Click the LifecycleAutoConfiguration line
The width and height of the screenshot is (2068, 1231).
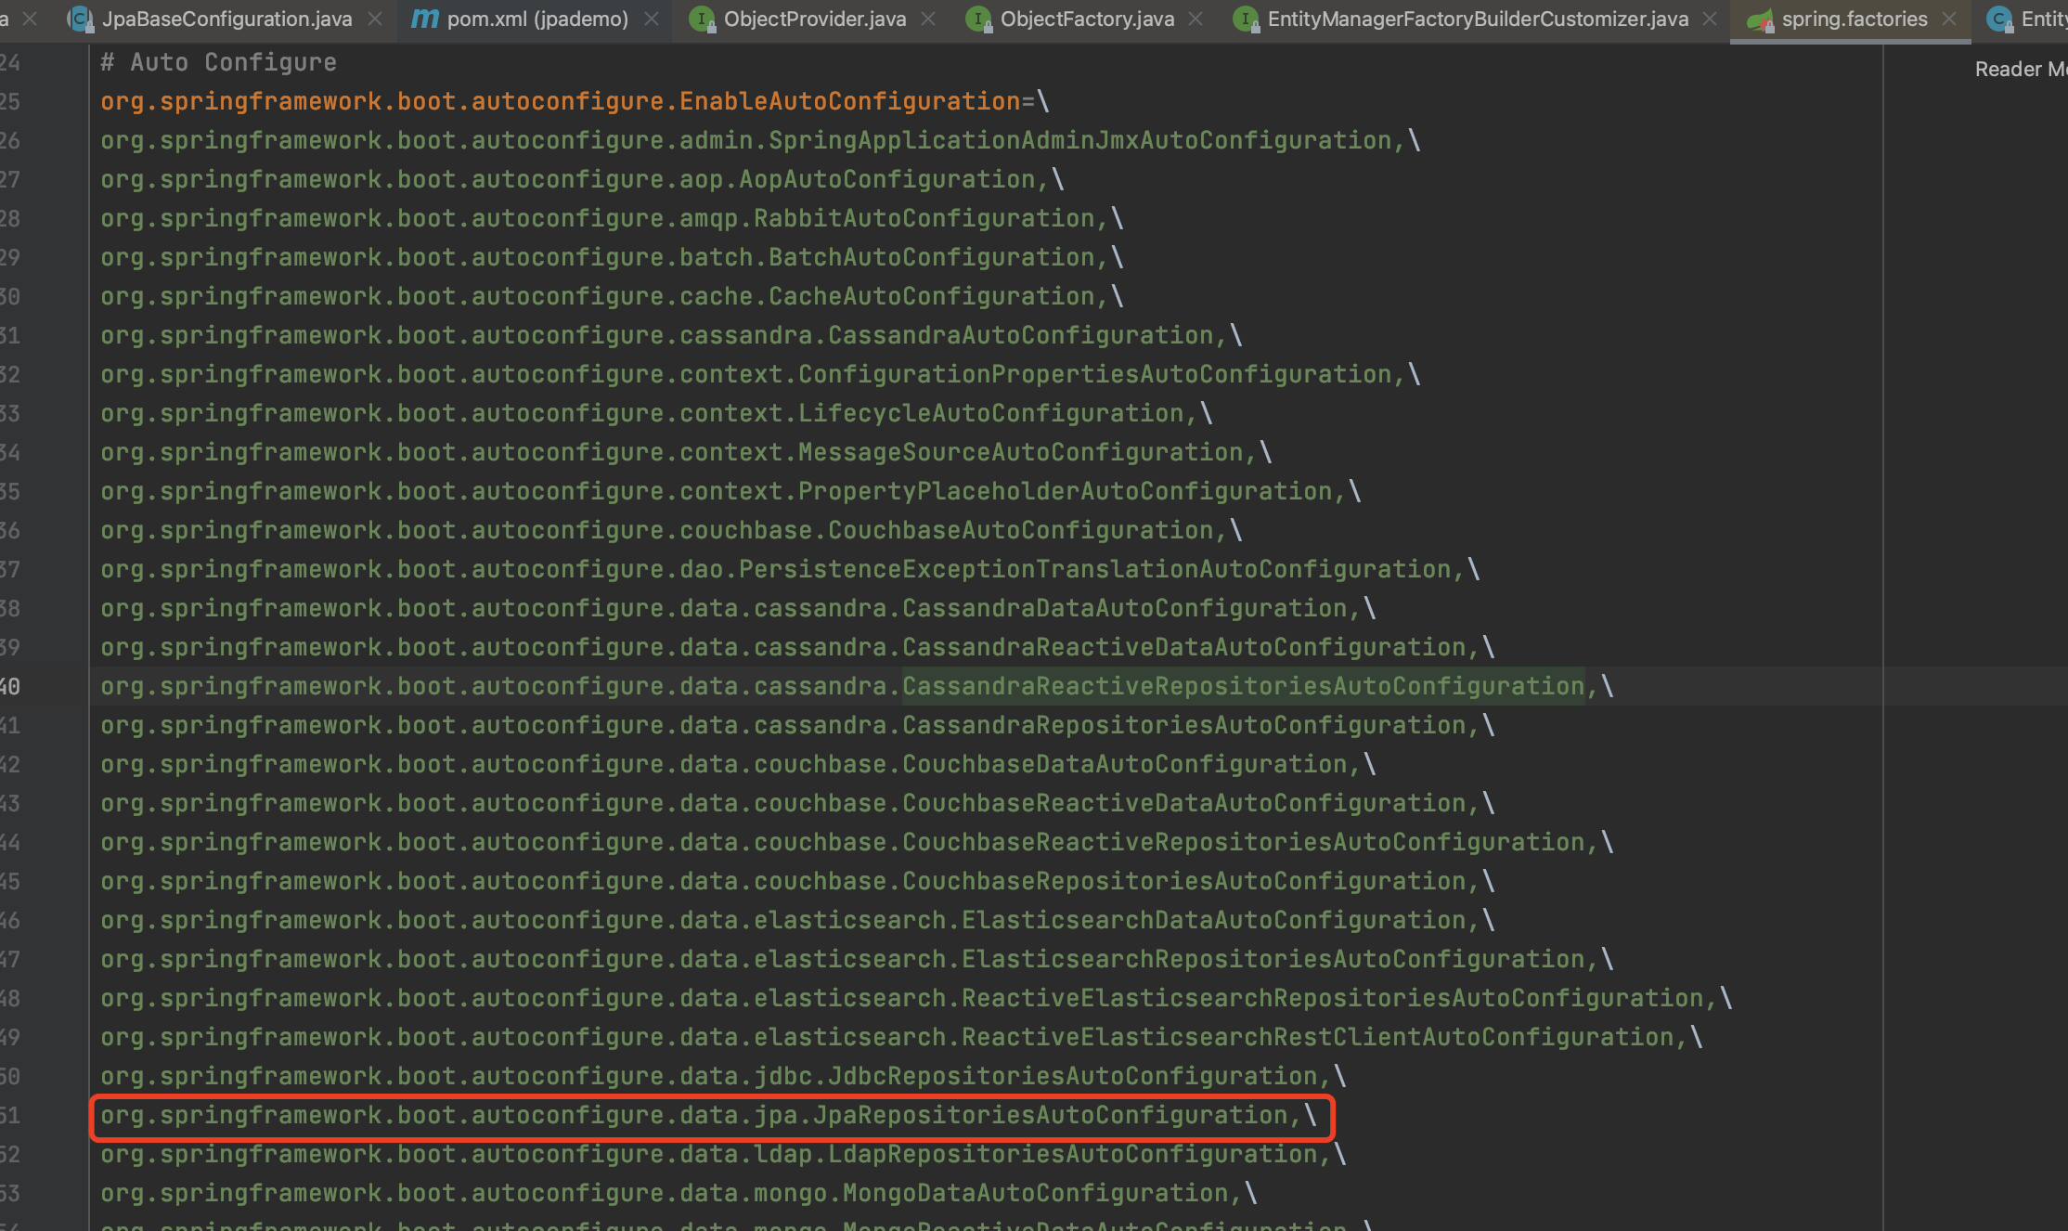point(656,413)
